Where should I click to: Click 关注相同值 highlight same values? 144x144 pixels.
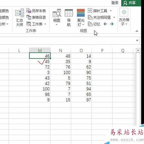click(x=99, y=17)
